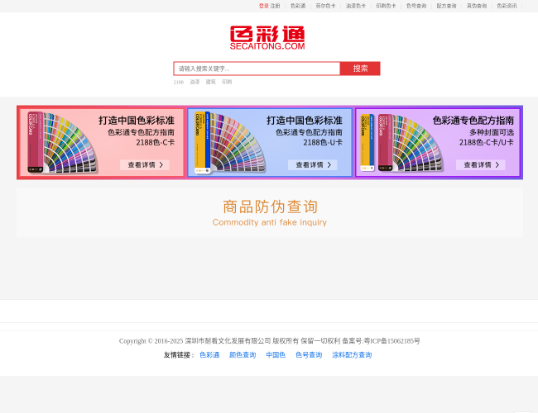The image size is (538, 413).
Task: Click the 商品防伪查询 heading panel
Action: pos(270,212)
